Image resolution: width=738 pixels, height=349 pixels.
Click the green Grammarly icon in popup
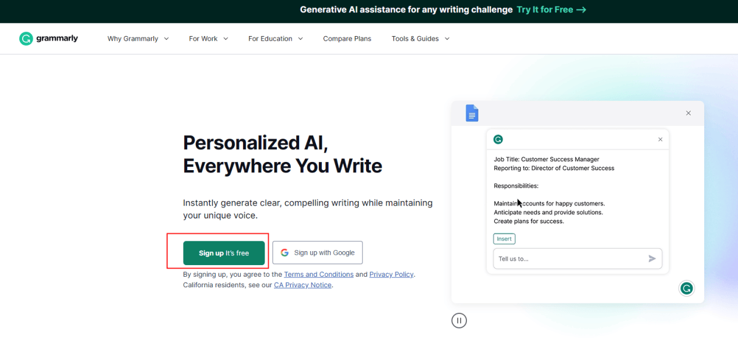pyautogui.click(x=498, y=139)
